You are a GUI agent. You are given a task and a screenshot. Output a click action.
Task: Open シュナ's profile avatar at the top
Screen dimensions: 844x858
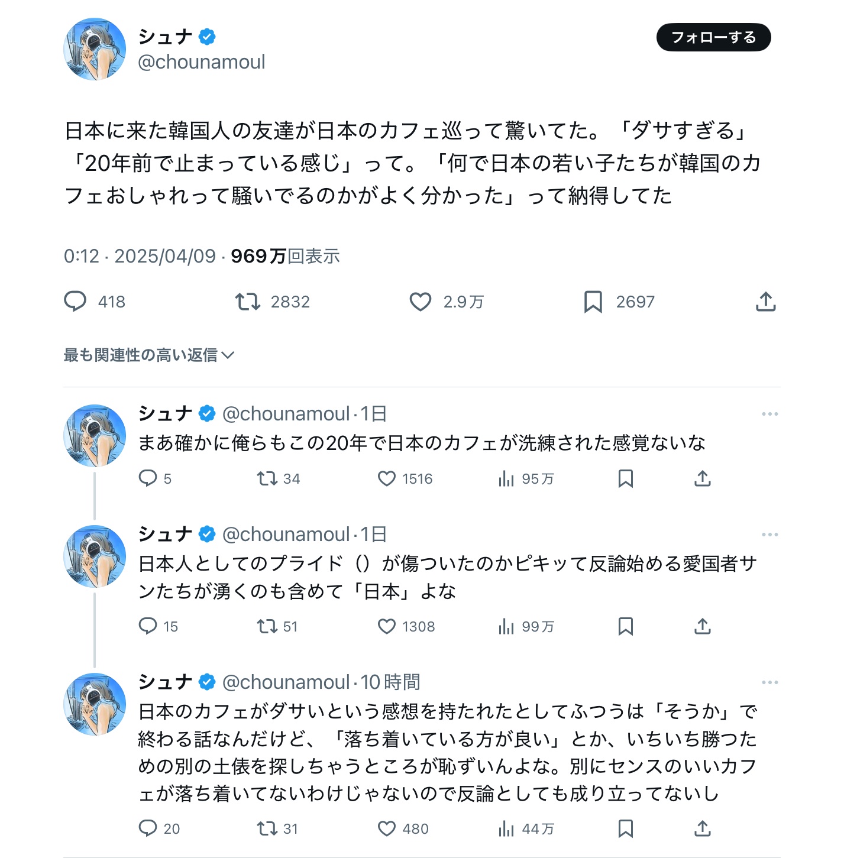click(x=95, y=49)
